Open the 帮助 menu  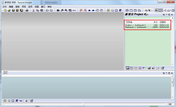50,7
